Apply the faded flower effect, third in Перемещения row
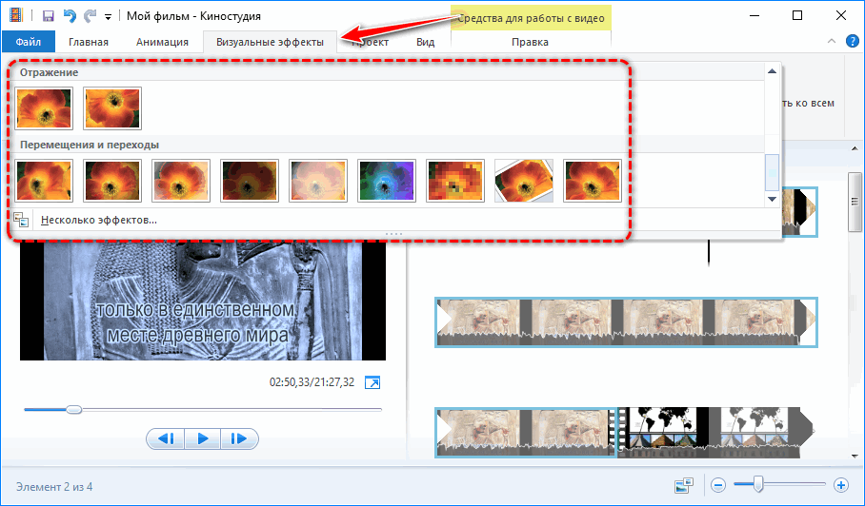Viewport: 865px width, 506px height. click(x=181, y=181)
